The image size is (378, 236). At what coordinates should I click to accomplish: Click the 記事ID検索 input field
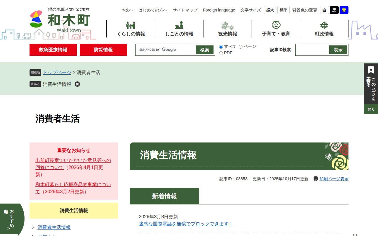pos(312,50)
